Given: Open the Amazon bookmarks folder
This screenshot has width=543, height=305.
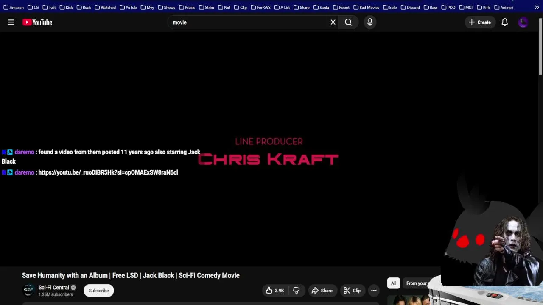Looking at the screenshot, I should (14, 8).
